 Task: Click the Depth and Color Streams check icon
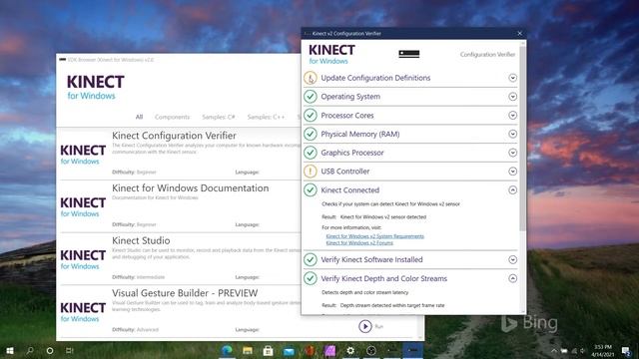pos(311,278)
